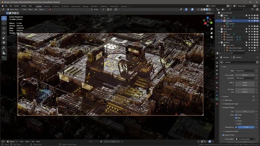The image size is (260, 146).
Task: Click the Blender logo menu icon
Action: (2, 6)
